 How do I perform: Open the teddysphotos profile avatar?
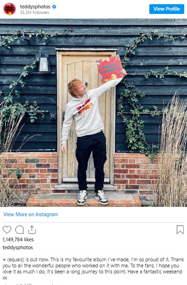[9, 9]
